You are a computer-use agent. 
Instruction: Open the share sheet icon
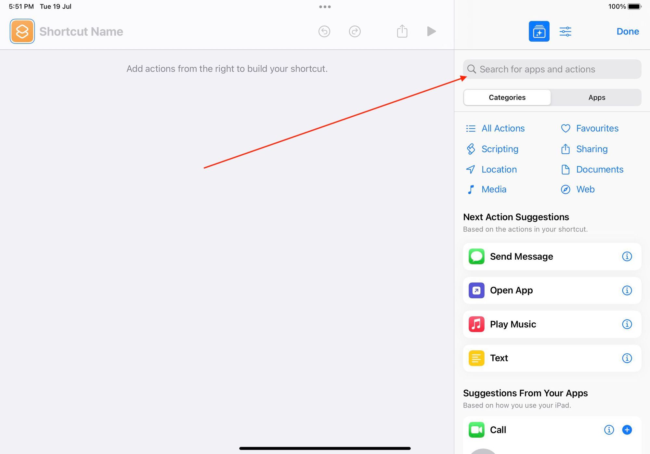(x=402, y=32)
